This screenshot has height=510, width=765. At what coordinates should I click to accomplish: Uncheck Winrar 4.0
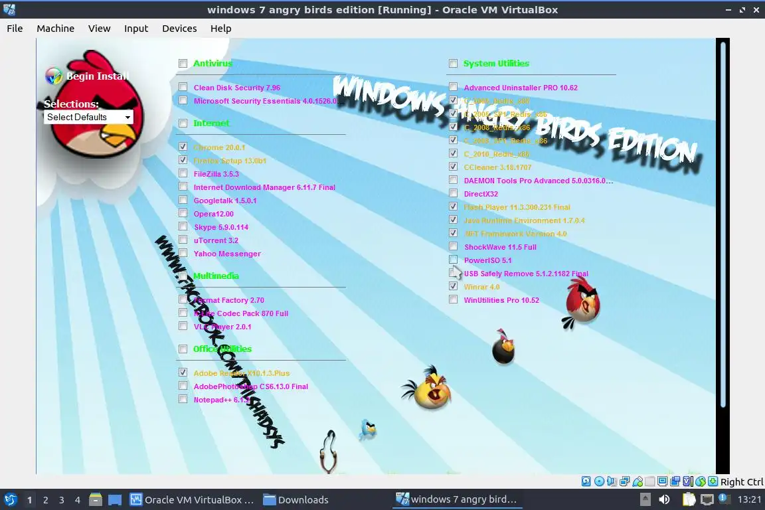[454, 286]
